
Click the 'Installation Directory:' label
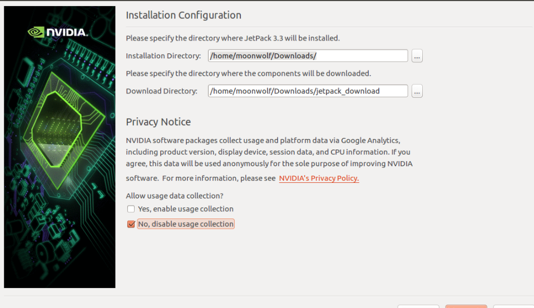164,56
